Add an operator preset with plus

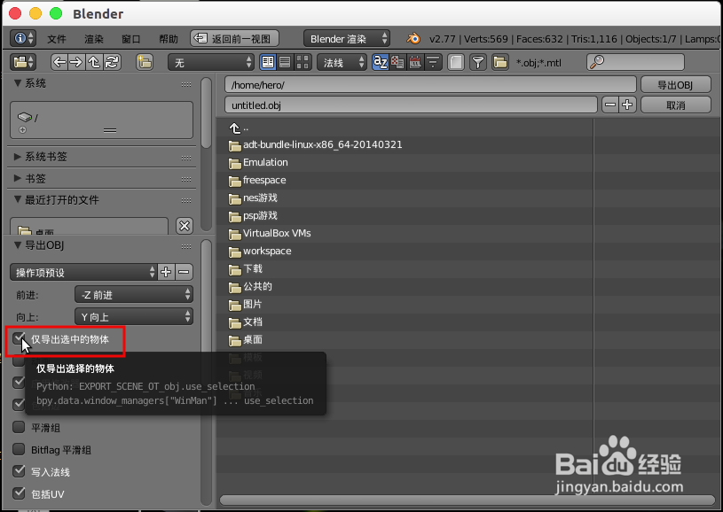(166, 272)
